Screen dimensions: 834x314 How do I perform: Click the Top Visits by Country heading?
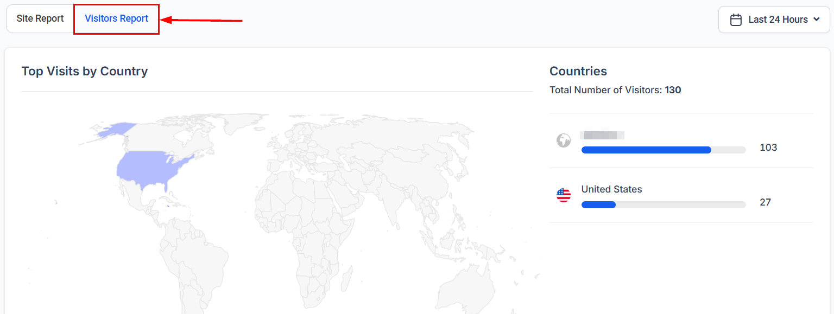coord(85,71)
